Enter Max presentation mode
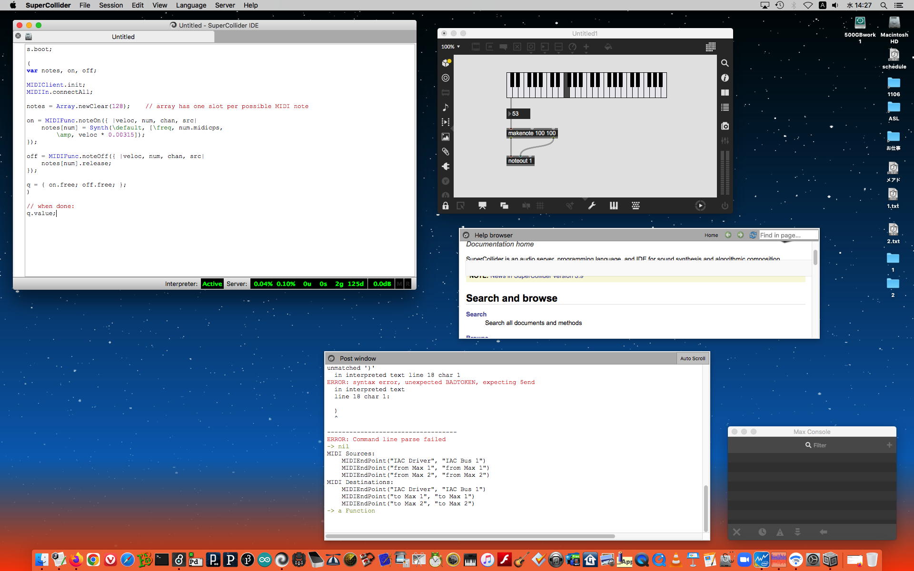The image size is (914, 571). pos(482,206)
